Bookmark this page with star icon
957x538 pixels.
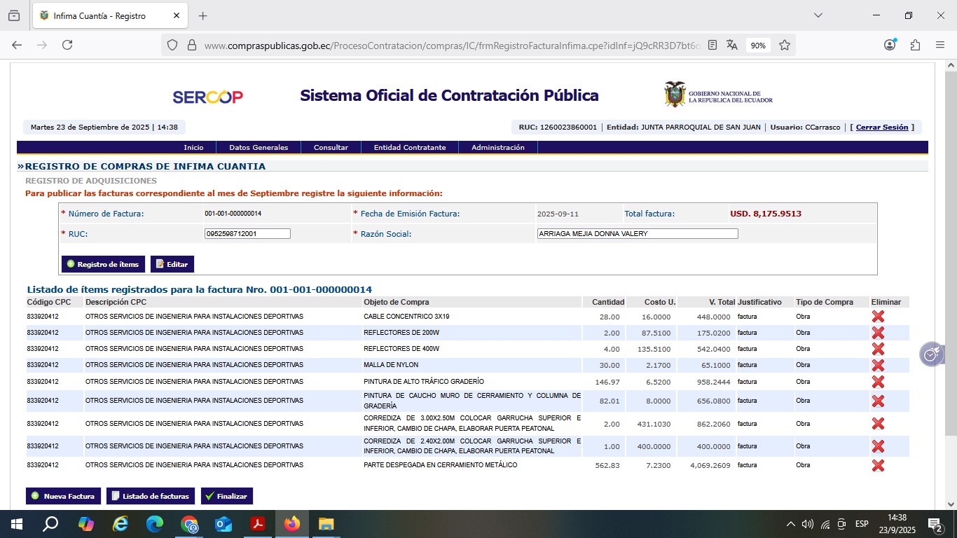(x=785, y=45)
